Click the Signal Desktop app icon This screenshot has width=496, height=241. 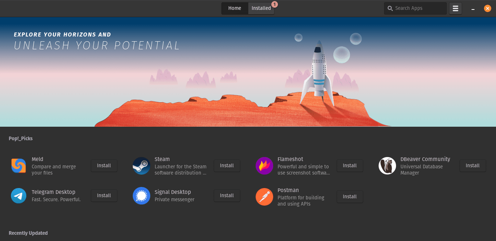point(142,196)
